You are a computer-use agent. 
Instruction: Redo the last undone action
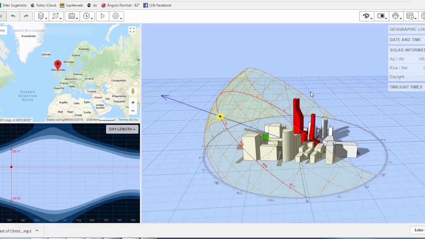pos(26,16)
